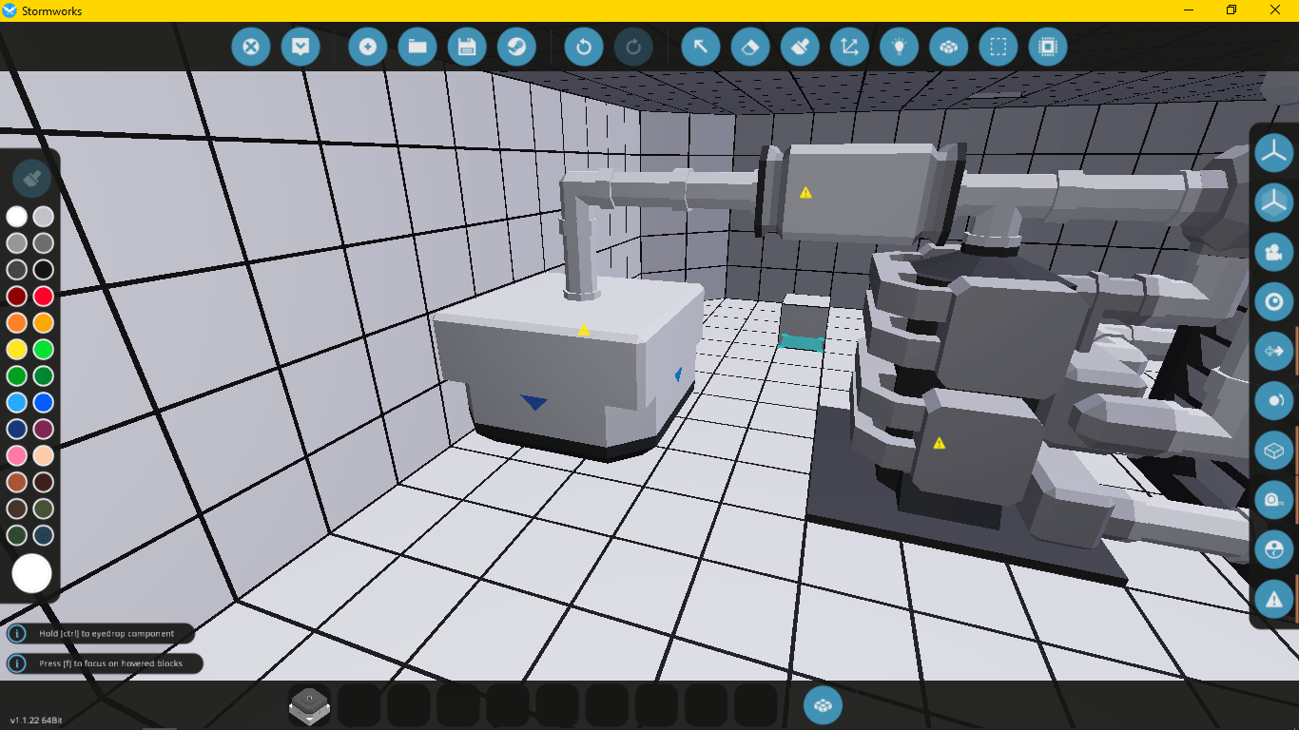The height and width of the screenshot is (730, 1299).
Task: Click the warning marker on the white angular block
Action: [584, 330]
